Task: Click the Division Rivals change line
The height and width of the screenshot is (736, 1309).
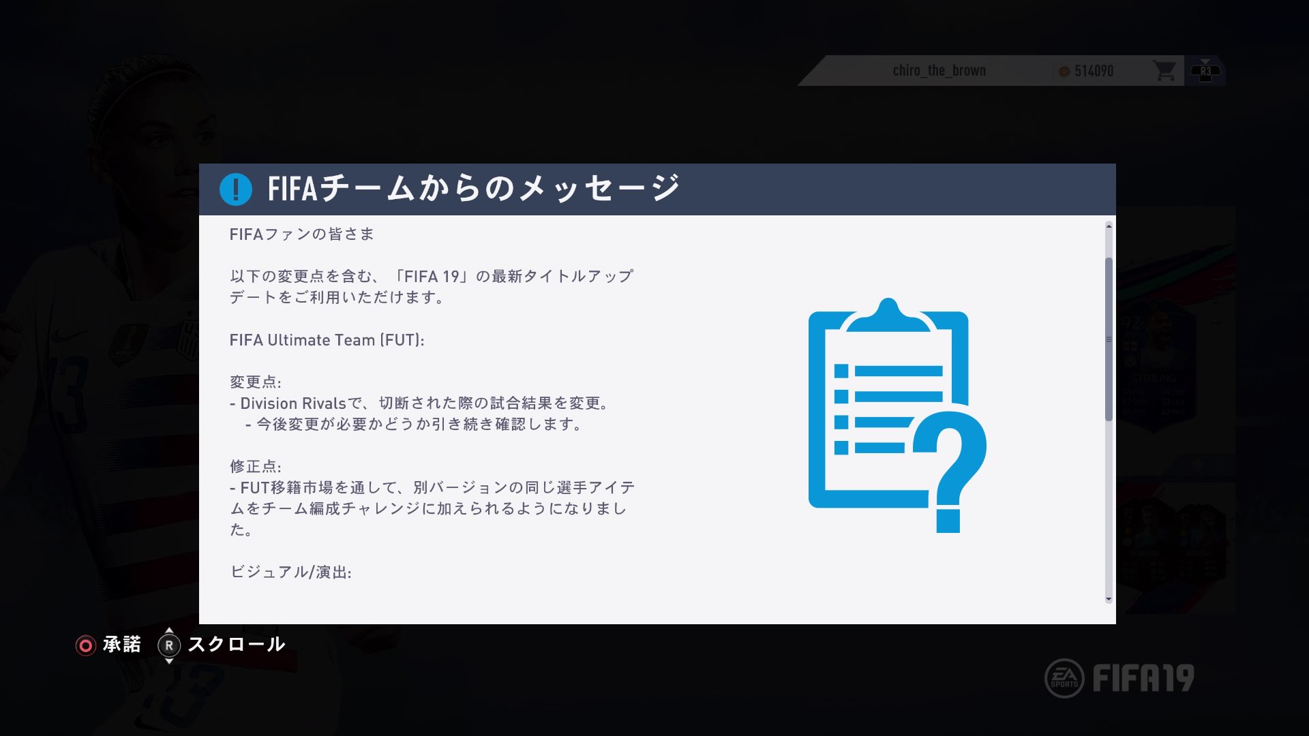Action: click(x=419, y=403)
